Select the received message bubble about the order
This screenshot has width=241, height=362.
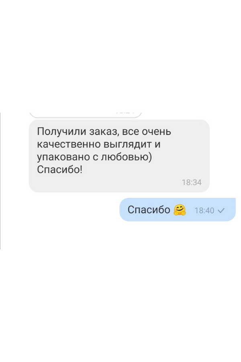tap(119, 156)
